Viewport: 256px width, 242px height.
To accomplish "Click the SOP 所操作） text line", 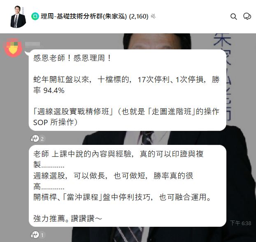I will click(x=55, y=122).
